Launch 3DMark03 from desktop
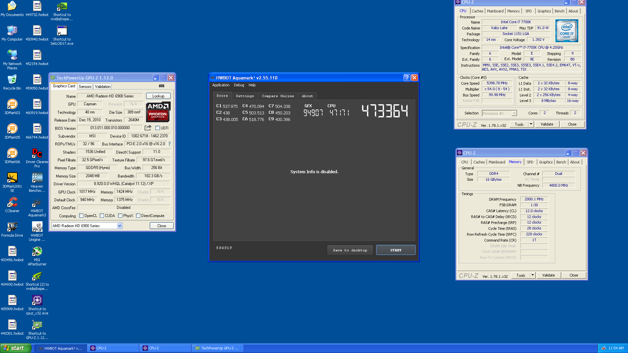Image resolution: width=628 pixels, height=353 pixels. (x=12, y=107)
